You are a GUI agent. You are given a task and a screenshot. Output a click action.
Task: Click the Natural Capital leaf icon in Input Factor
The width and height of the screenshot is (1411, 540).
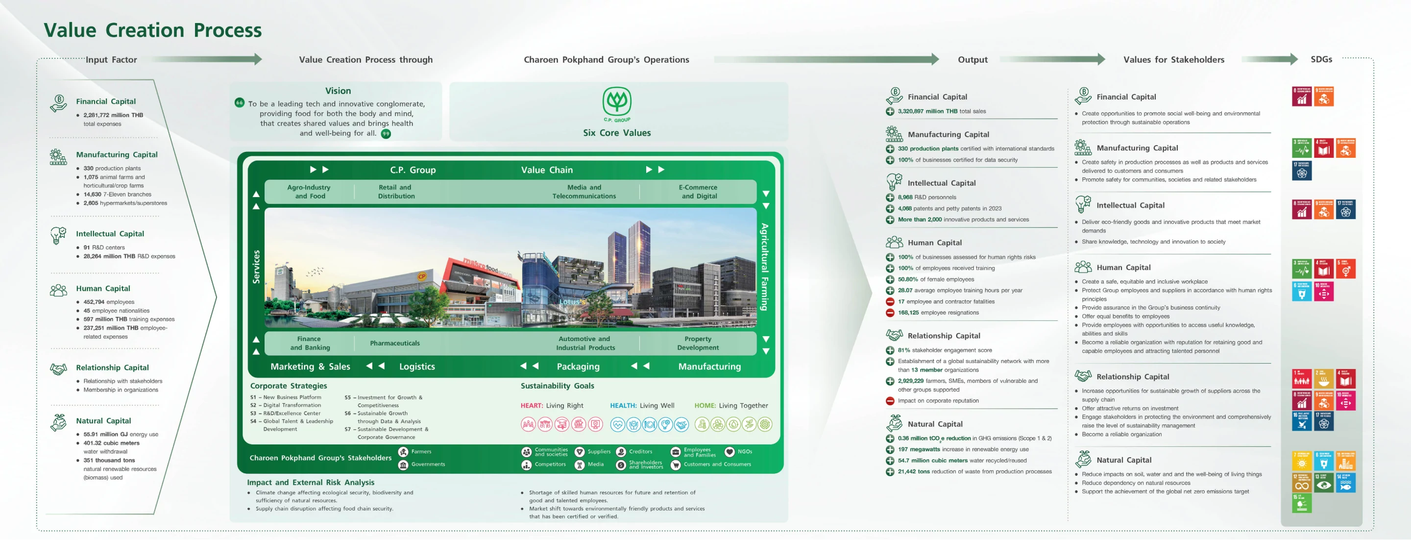(x=58, y=423)
